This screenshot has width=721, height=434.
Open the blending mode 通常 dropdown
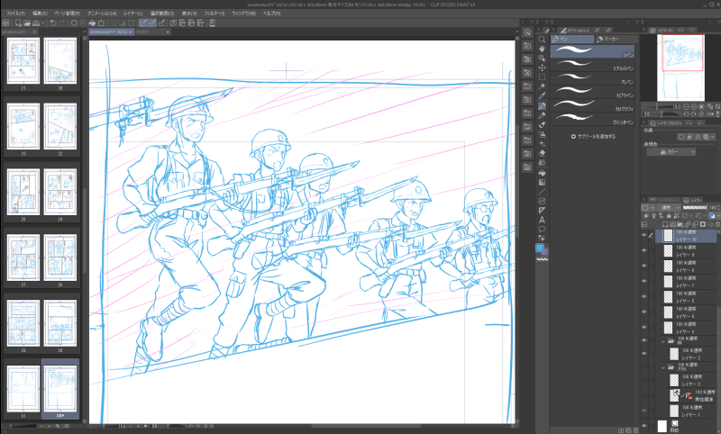coord(669,208)
